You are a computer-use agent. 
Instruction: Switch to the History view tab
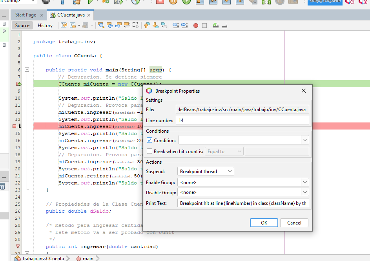click(45, 26)
